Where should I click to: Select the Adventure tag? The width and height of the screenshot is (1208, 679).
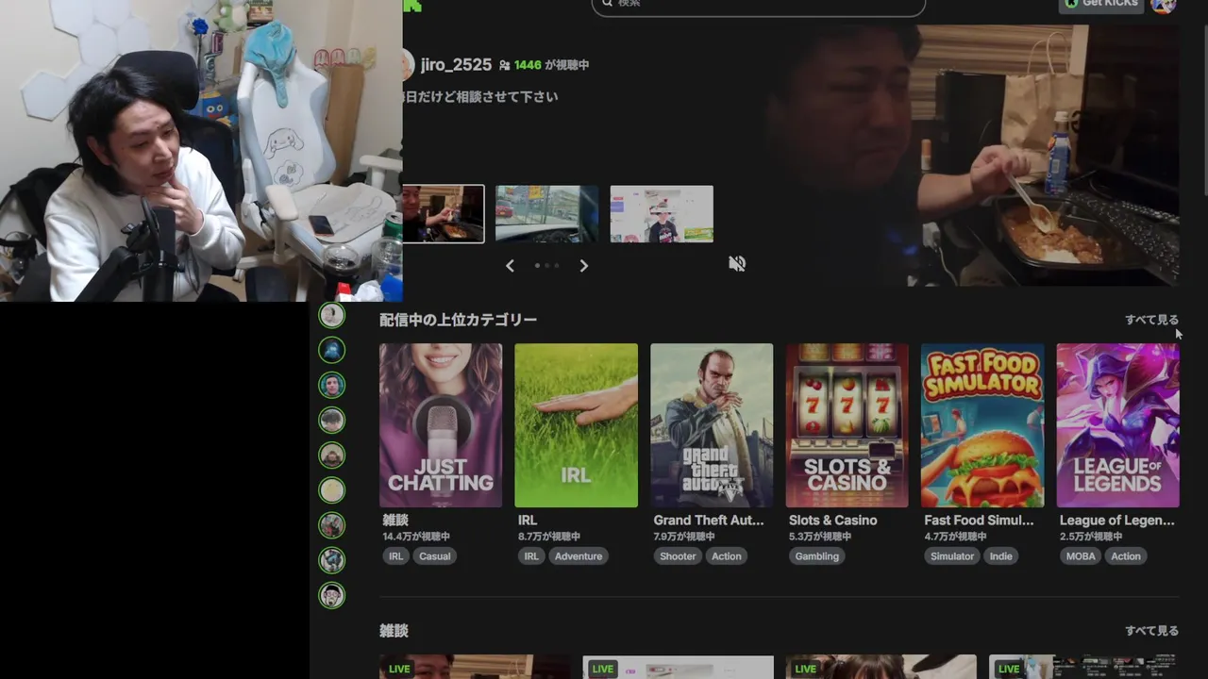pos(579,556)
